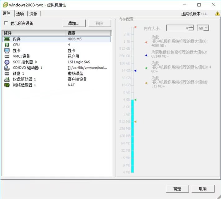The height and width of the screenshot is (199, 221).
Task: Switch to the 硬件 tab
Action: [x=7, y=13]
